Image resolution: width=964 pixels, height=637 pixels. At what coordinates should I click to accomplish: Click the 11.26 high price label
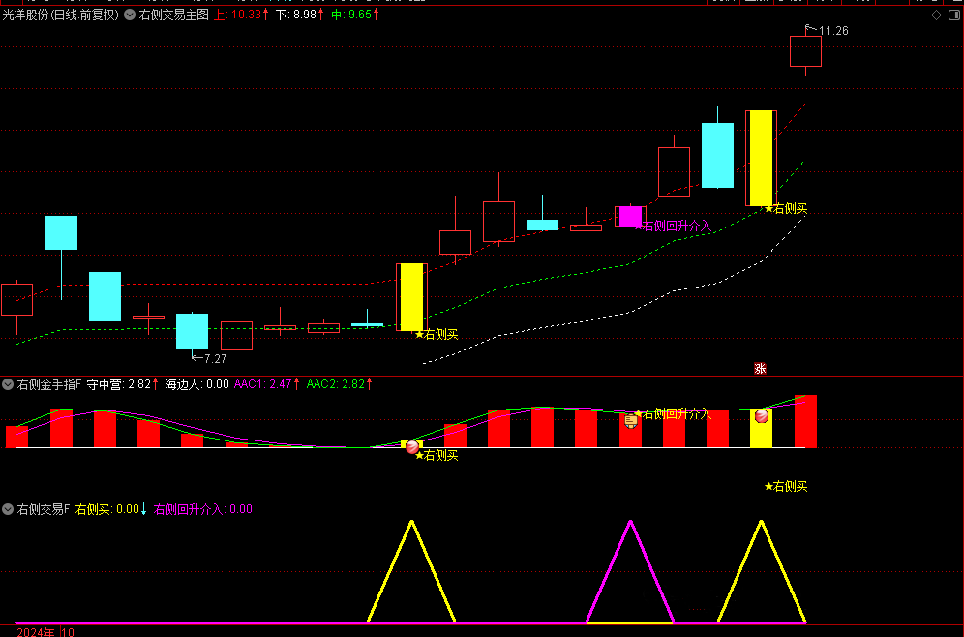pos(833,31)
